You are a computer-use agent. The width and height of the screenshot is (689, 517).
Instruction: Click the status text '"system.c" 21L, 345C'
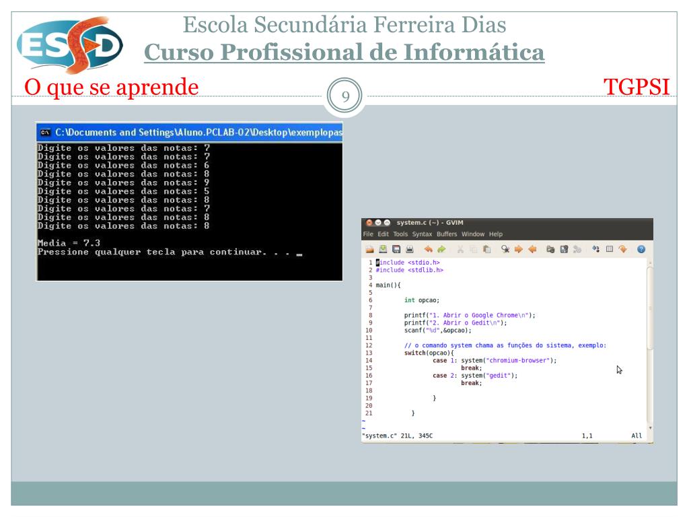[397, 436]
